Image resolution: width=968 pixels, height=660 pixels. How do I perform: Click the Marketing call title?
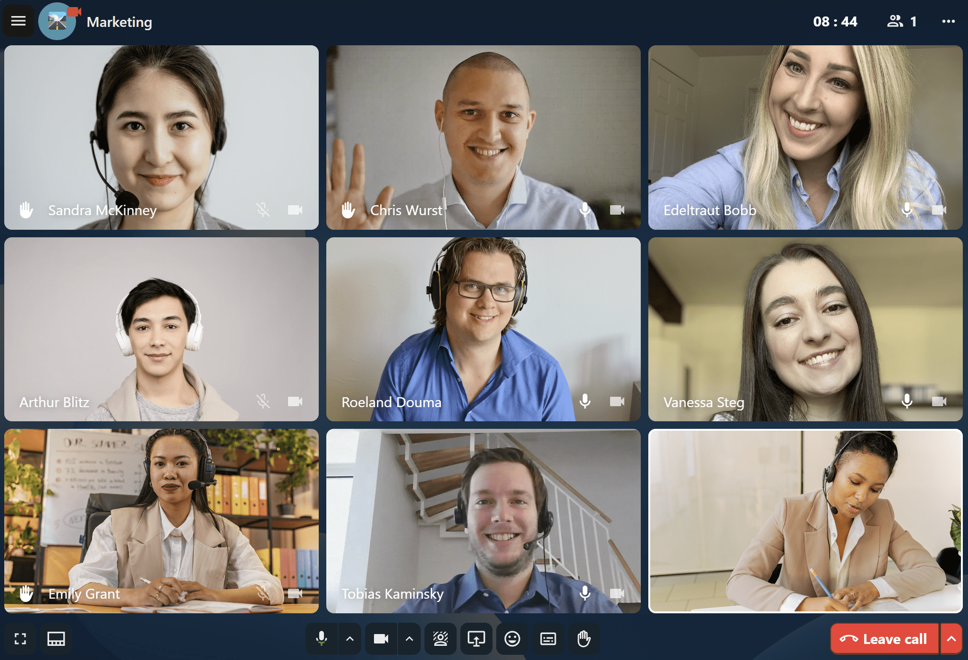click(x=119, y=22)
